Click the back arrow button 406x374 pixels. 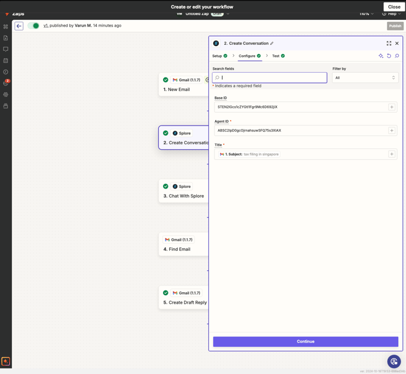point(19,26)
